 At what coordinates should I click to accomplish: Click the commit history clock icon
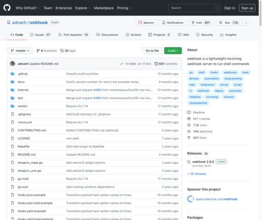pyautogui.click(x=156, y=64)
